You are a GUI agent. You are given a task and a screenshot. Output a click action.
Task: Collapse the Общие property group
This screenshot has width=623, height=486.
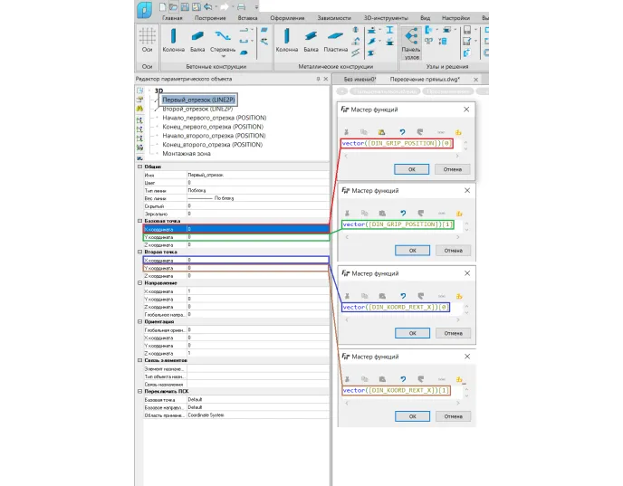139,167
